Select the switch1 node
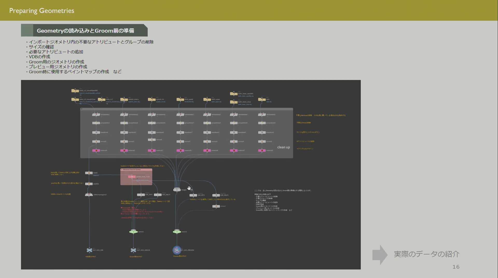The height and width of the screenshot is (278, 498). [177, 232]
